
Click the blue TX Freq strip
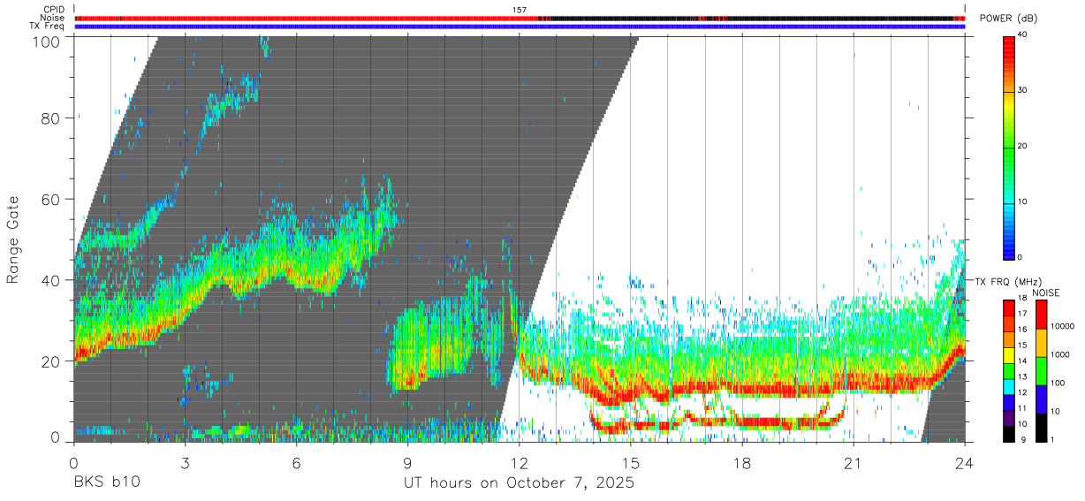click(x=520, y=27)
